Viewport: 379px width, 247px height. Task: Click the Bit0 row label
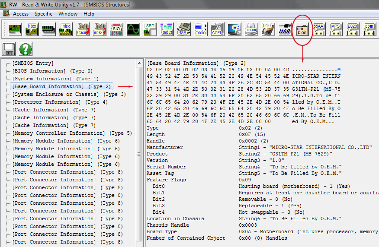(158, 186)
